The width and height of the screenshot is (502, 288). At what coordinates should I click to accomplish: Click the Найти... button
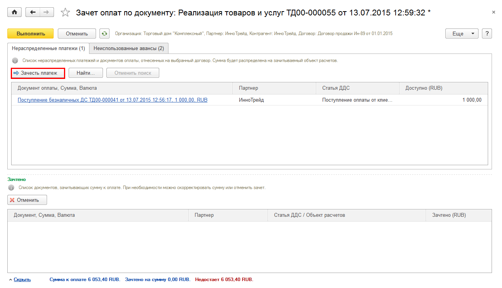86,73
